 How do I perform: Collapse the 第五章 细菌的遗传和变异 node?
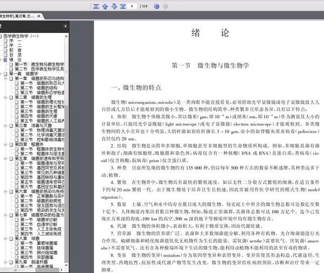(5, 158)
